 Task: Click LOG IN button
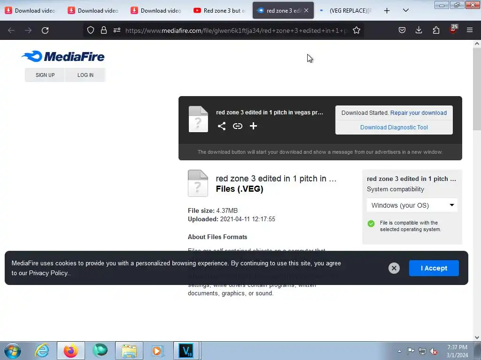(x=85, y=75)
